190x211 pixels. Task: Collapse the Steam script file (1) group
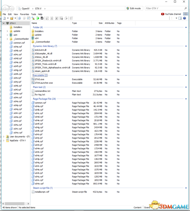[186, 188]
